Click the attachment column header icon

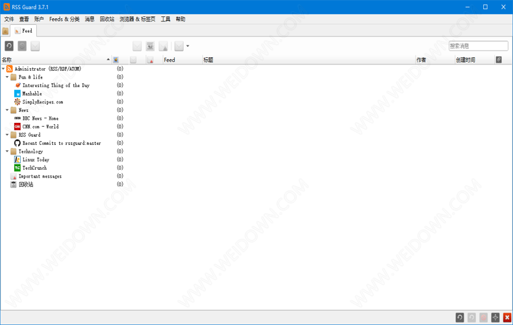click(499, 60)
